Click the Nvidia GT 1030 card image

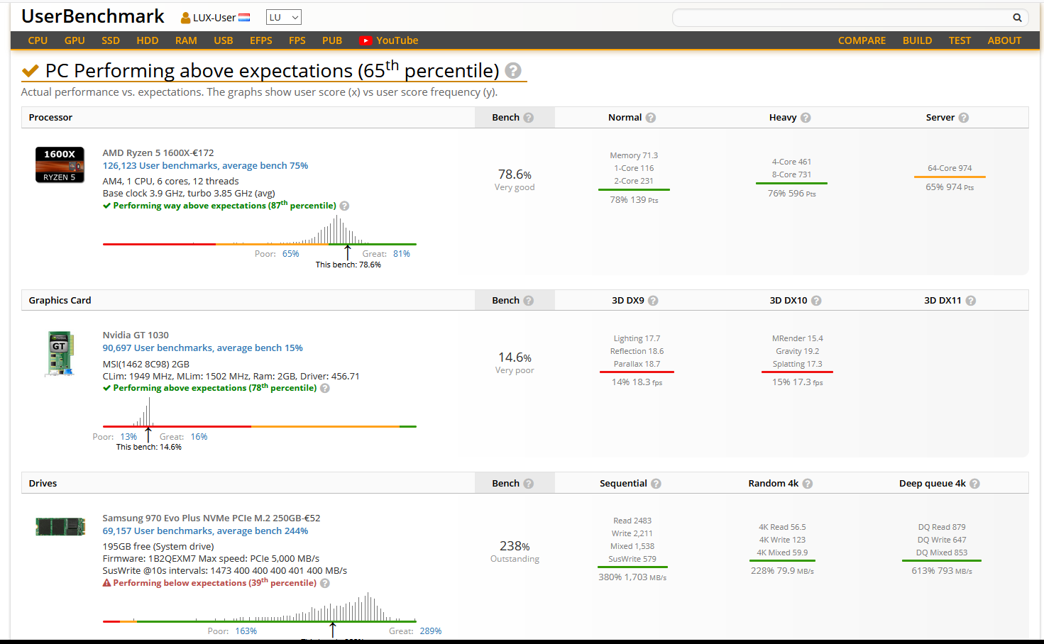point(60,353)
